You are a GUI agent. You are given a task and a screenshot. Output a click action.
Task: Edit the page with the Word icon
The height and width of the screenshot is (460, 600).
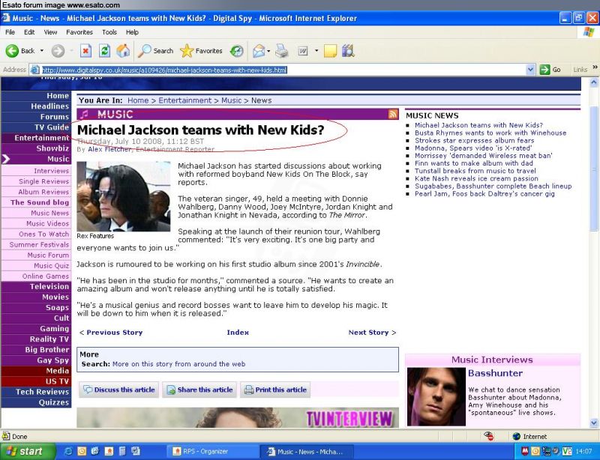point(303,50)
